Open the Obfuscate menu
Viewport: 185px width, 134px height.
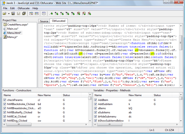coord(24,8)
